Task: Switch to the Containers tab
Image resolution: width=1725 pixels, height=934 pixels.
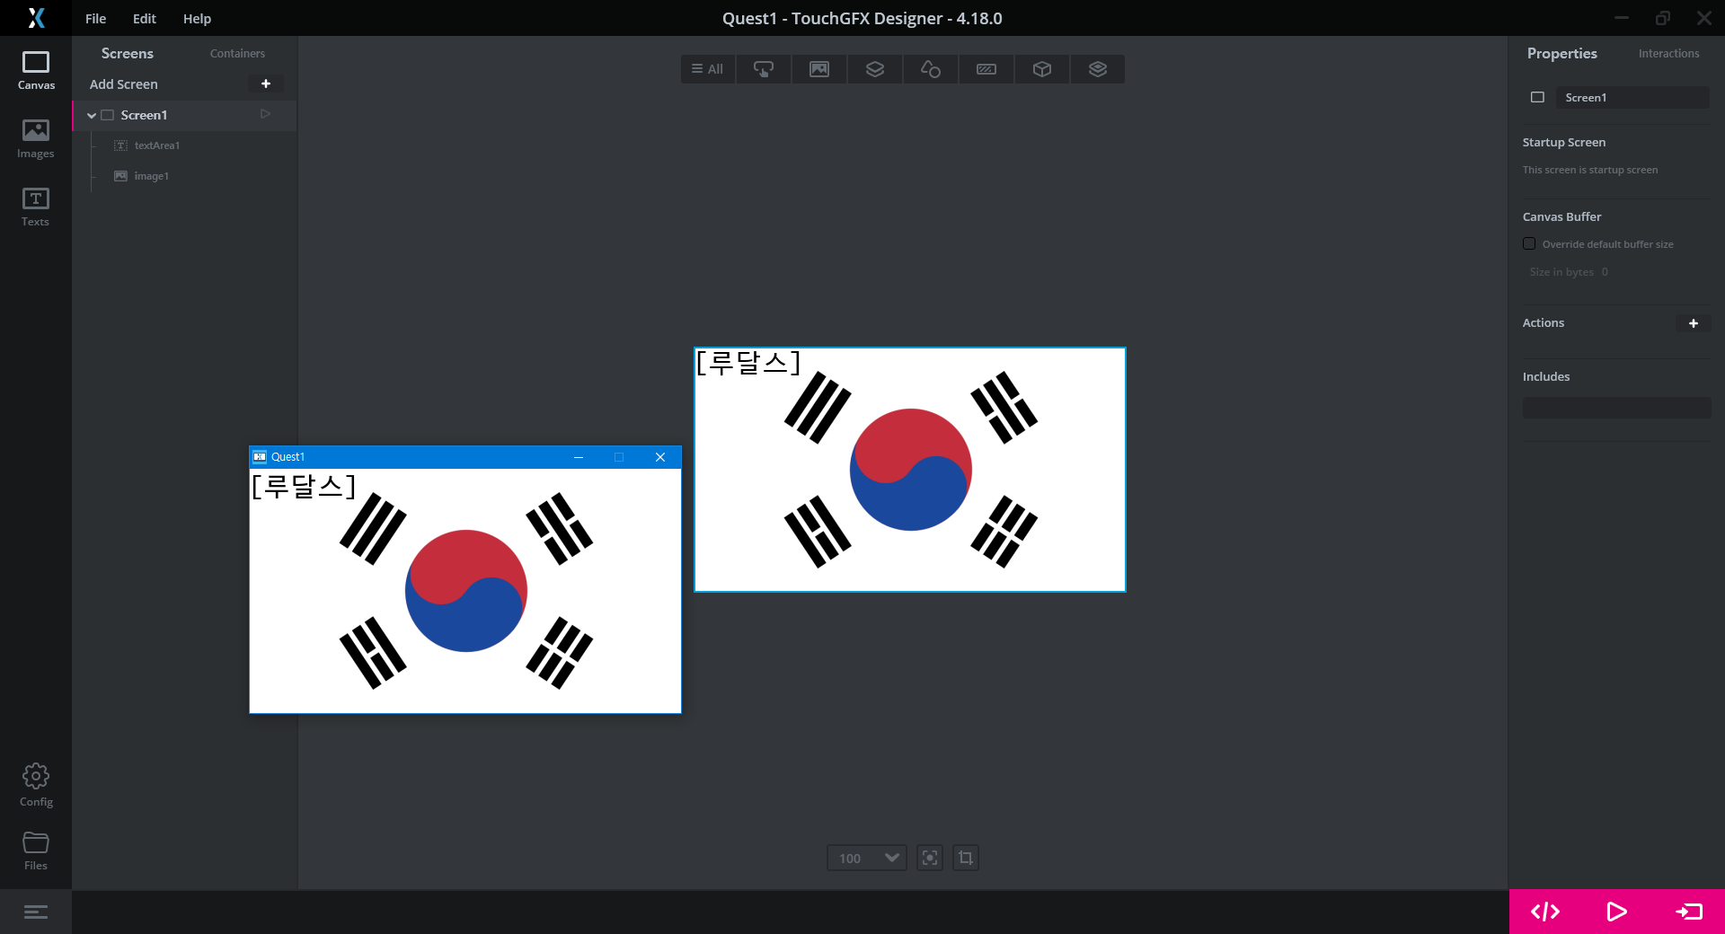Action: click(x=237, y=54)
